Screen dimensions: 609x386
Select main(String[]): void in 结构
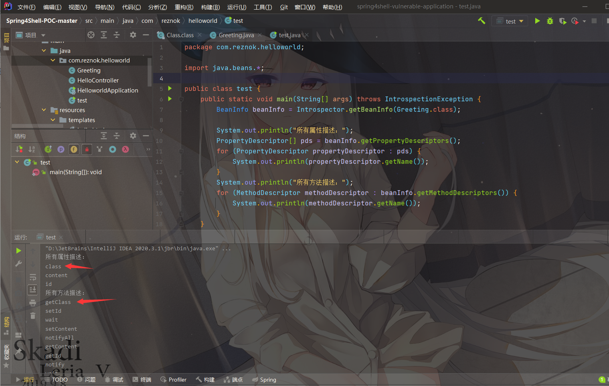[75, 172]
